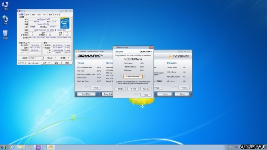267x150 pixels.
Task: Switch to the third CPU-Z tab (主板)
Action: 33,15
